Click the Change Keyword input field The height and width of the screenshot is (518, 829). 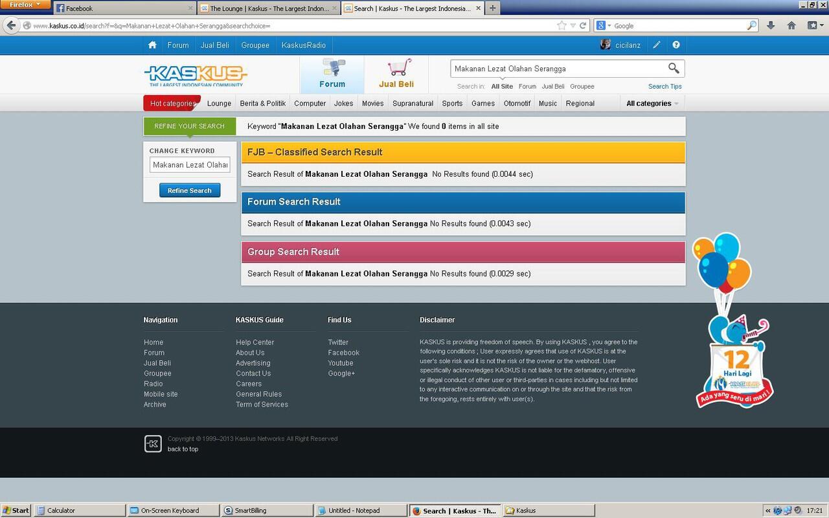[x=190, y=165]
